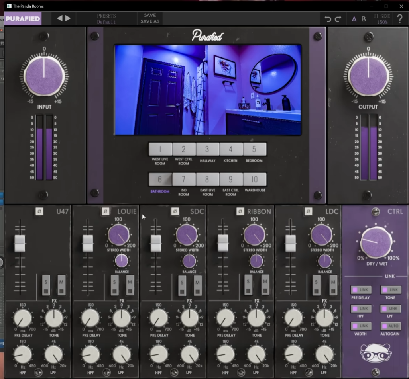Select room 8 East Live Room
This screenshot has width=409, height=379.
[x=207, y=179]
